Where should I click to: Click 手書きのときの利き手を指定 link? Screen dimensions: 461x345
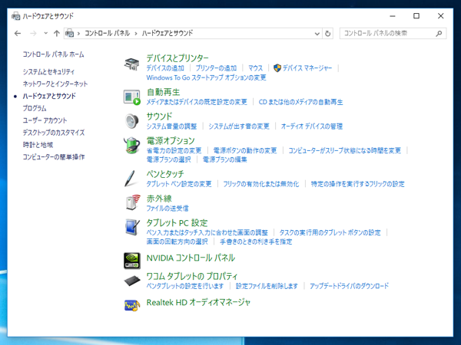256,242
